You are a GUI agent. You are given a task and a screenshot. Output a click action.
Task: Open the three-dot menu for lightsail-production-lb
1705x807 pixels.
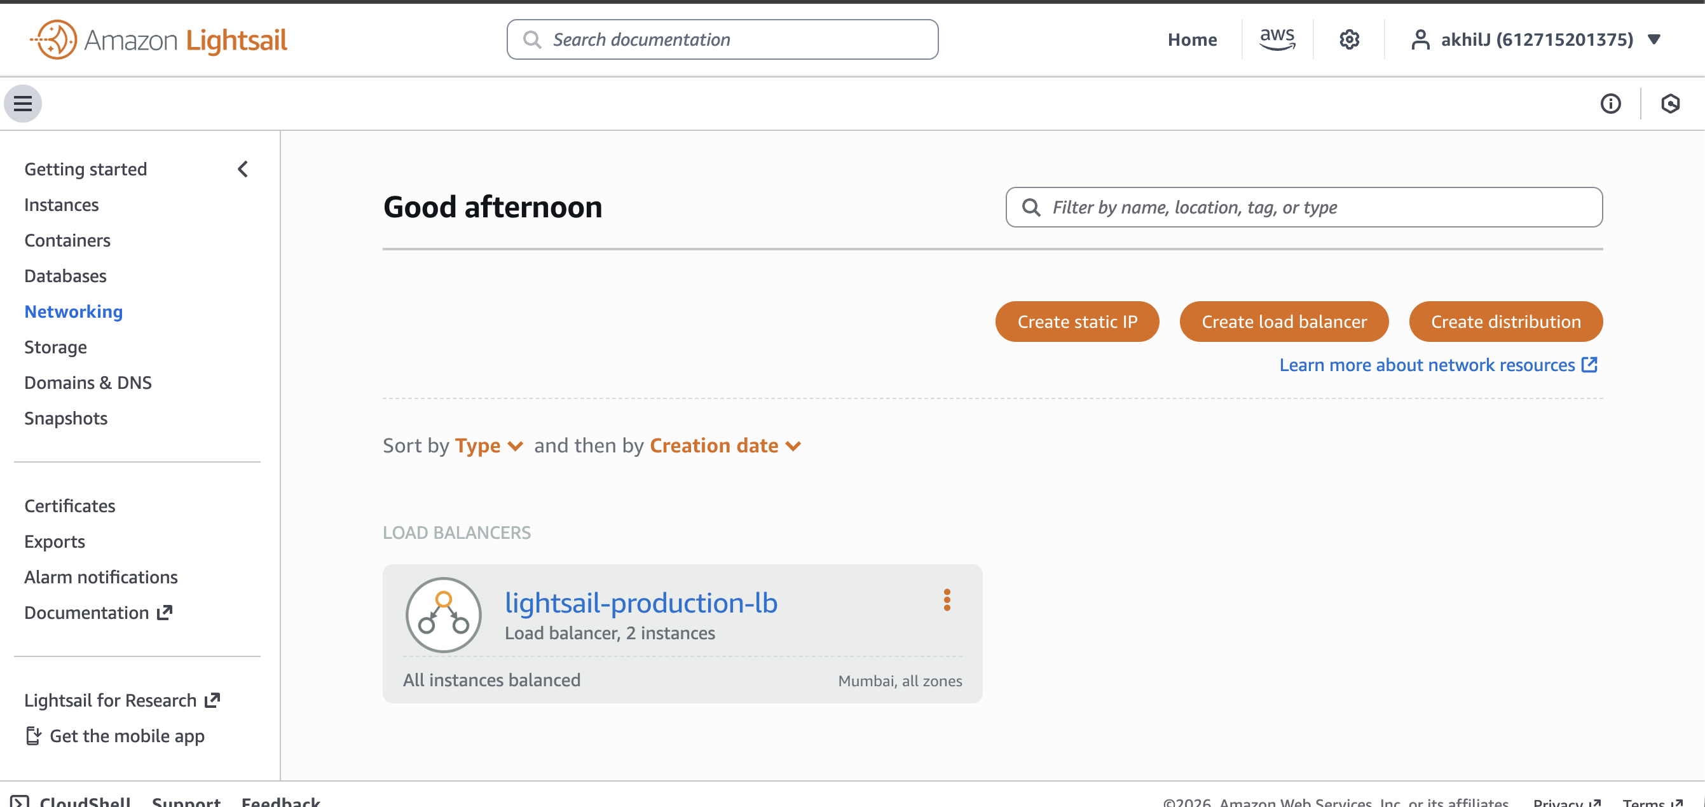947,600
